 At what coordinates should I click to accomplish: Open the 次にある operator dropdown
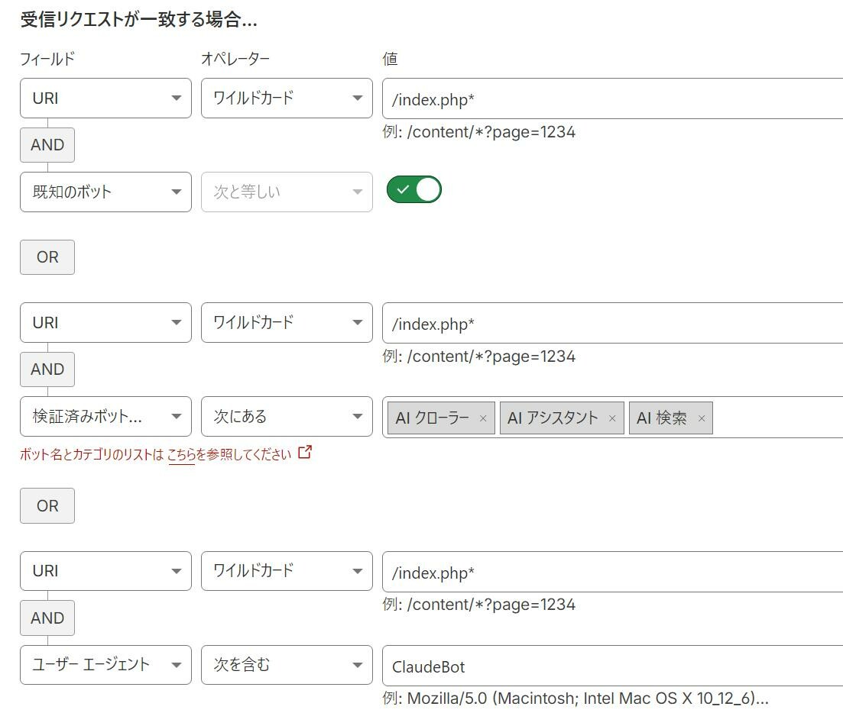(x=287, y=417)
